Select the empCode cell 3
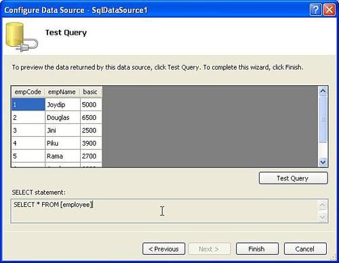Viewport: 339px width, 263px height. click(28, 130)
